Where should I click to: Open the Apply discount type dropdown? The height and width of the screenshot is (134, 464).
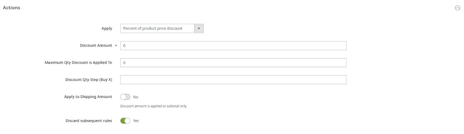pos(162,29)
